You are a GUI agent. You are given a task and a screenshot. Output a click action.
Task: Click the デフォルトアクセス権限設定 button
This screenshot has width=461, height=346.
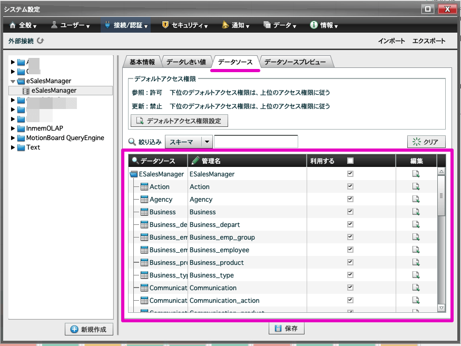click(x=179, y=121)
